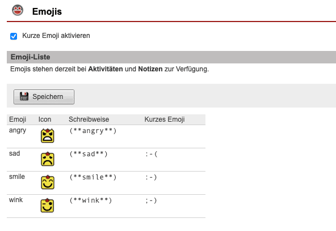Click the :-( short emoji cell
This screenshot has height=231, width=336.
click(151, 154)
